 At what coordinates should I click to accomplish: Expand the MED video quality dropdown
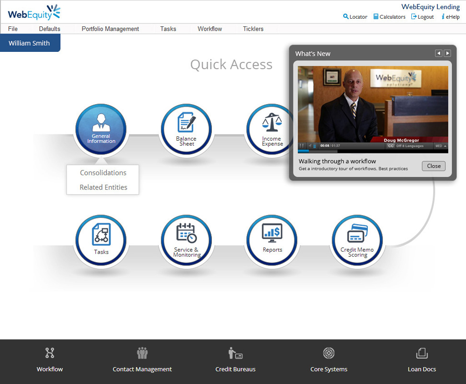click(441, 146)
